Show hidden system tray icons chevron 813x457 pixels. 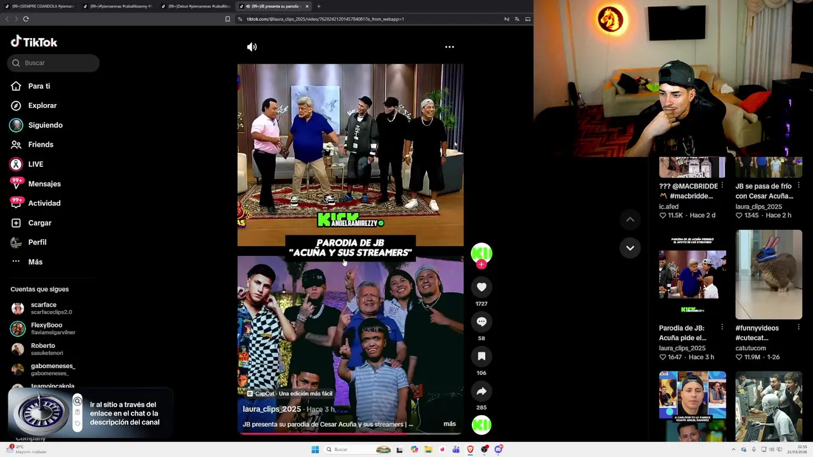[x=734, y=449]
